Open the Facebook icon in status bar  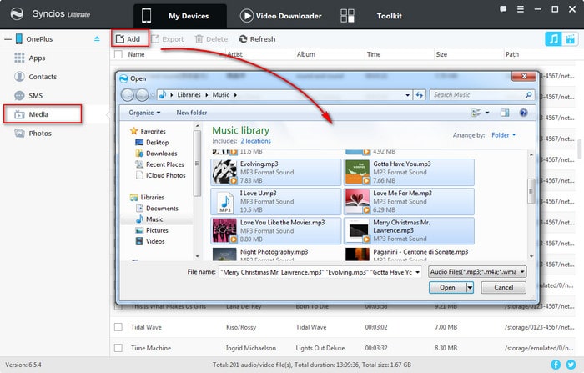click(x=556, y=365)
